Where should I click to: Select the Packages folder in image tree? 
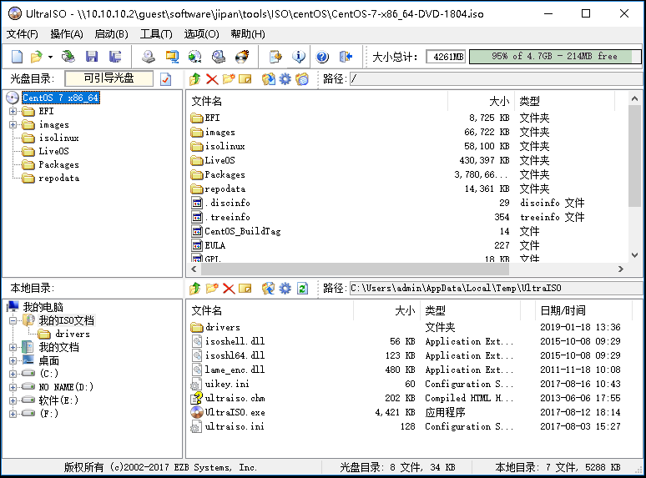point(58,164)
